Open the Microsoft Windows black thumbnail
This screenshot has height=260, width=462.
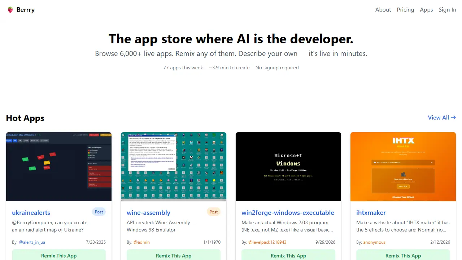point(288,166)
